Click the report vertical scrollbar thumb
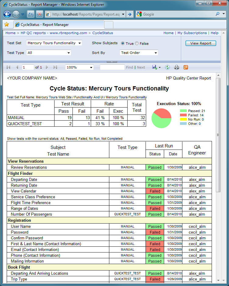 point(218,135)
